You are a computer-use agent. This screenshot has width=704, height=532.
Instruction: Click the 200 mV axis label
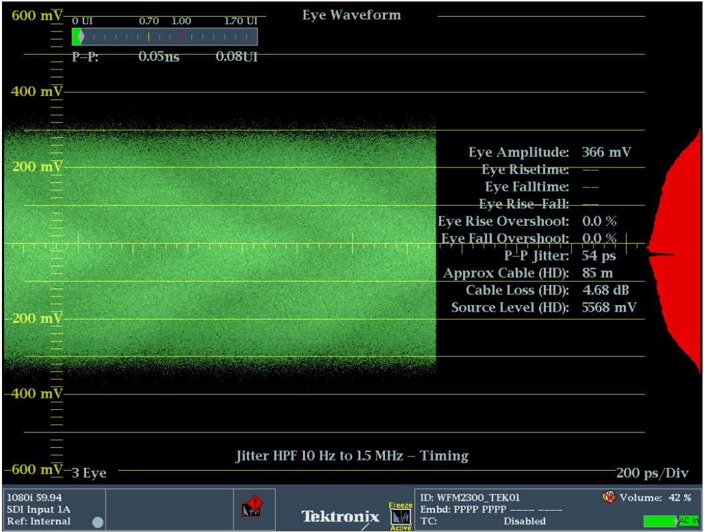coord(37,167)
